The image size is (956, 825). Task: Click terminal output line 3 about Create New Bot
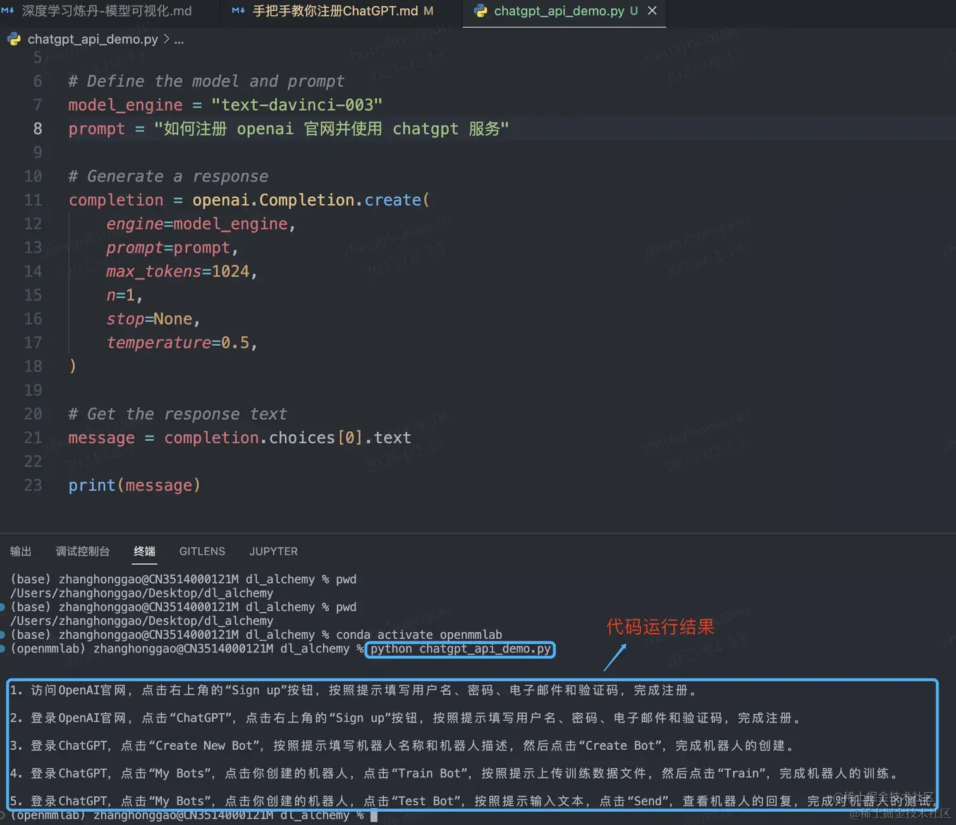pos(401,746)
